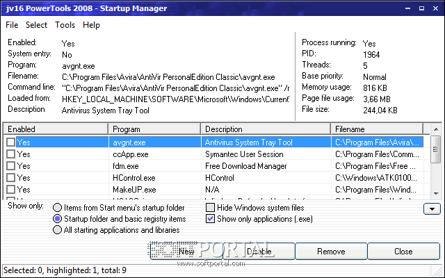445x278 pixels.
Task: Click Symantec User Session description
Action: [244, 154]
